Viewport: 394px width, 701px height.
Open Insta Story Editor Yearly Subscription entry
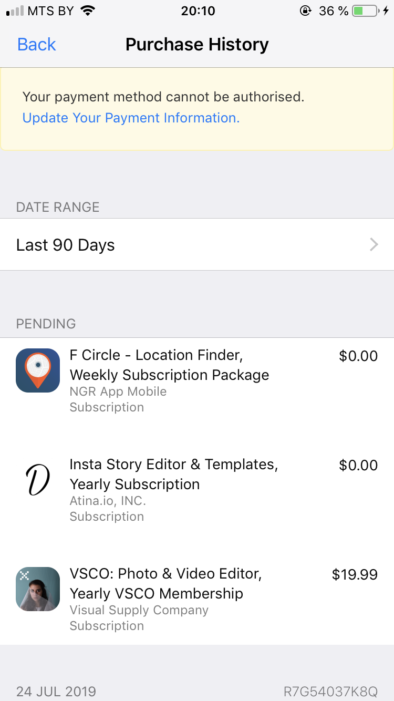click(x=173, y=475)
